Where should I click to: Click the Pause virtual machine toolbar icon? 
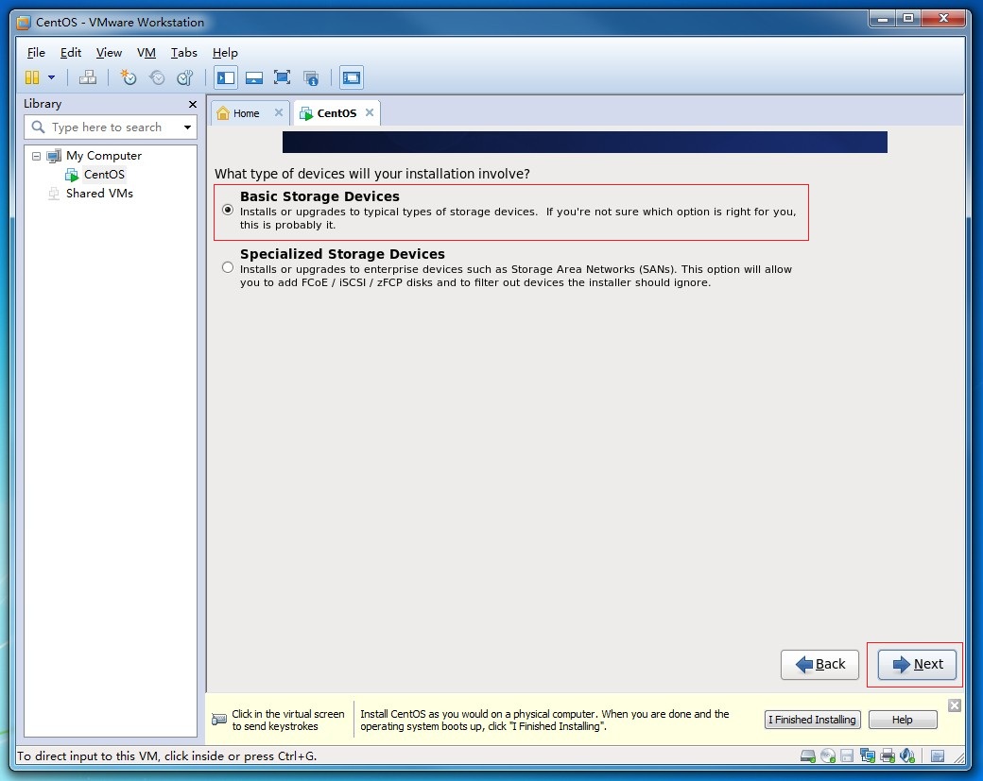pos(32,77)
